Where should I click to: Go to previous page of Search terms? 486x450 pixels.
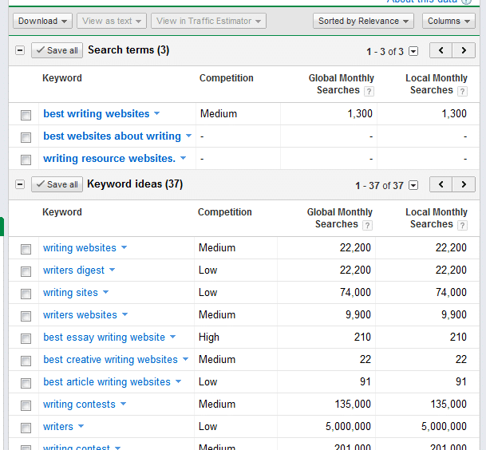[441, 50]
